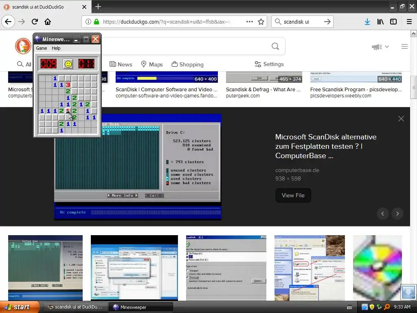Screen dimensions: 417x313
Task: Click View File button
Action: point(293,195)
